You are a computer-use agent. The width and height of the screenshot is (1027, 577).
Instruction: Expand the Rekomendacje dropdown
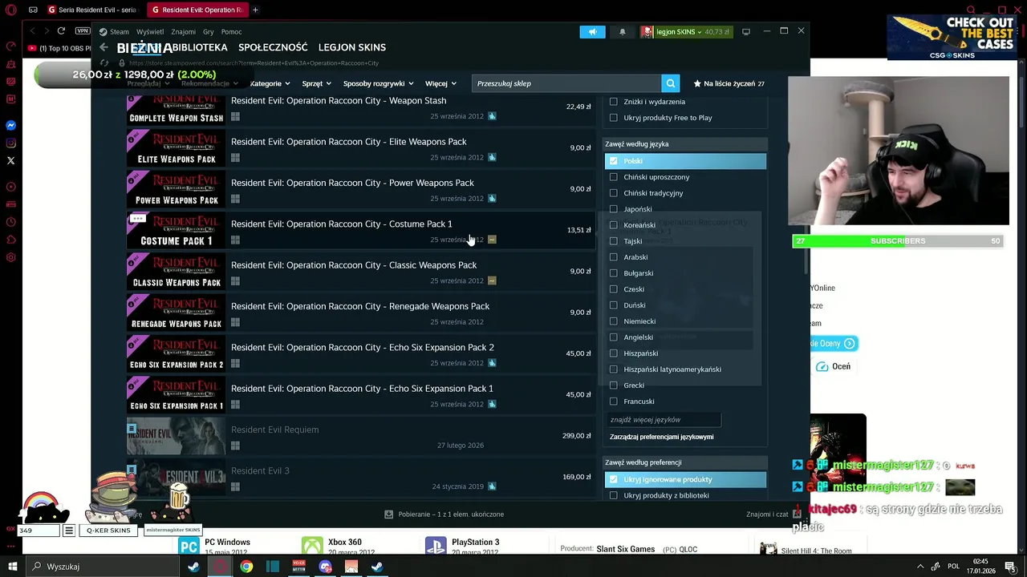209,83
